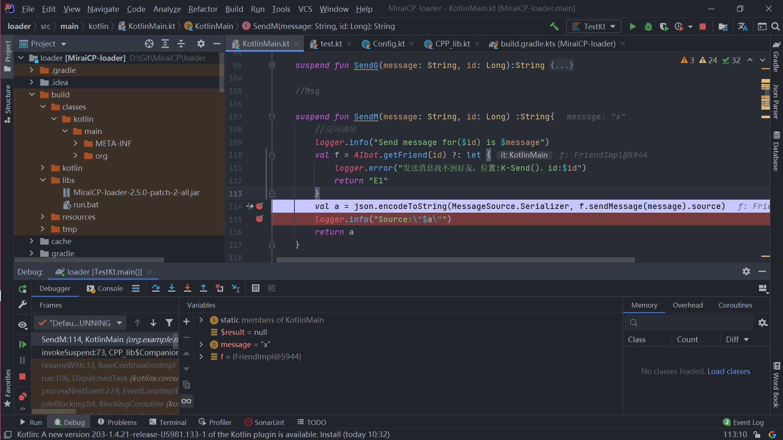The width and height of the screenshot is (783, 440).
Task: Click the Memory panel search field
Action: [x=689, y=322]
